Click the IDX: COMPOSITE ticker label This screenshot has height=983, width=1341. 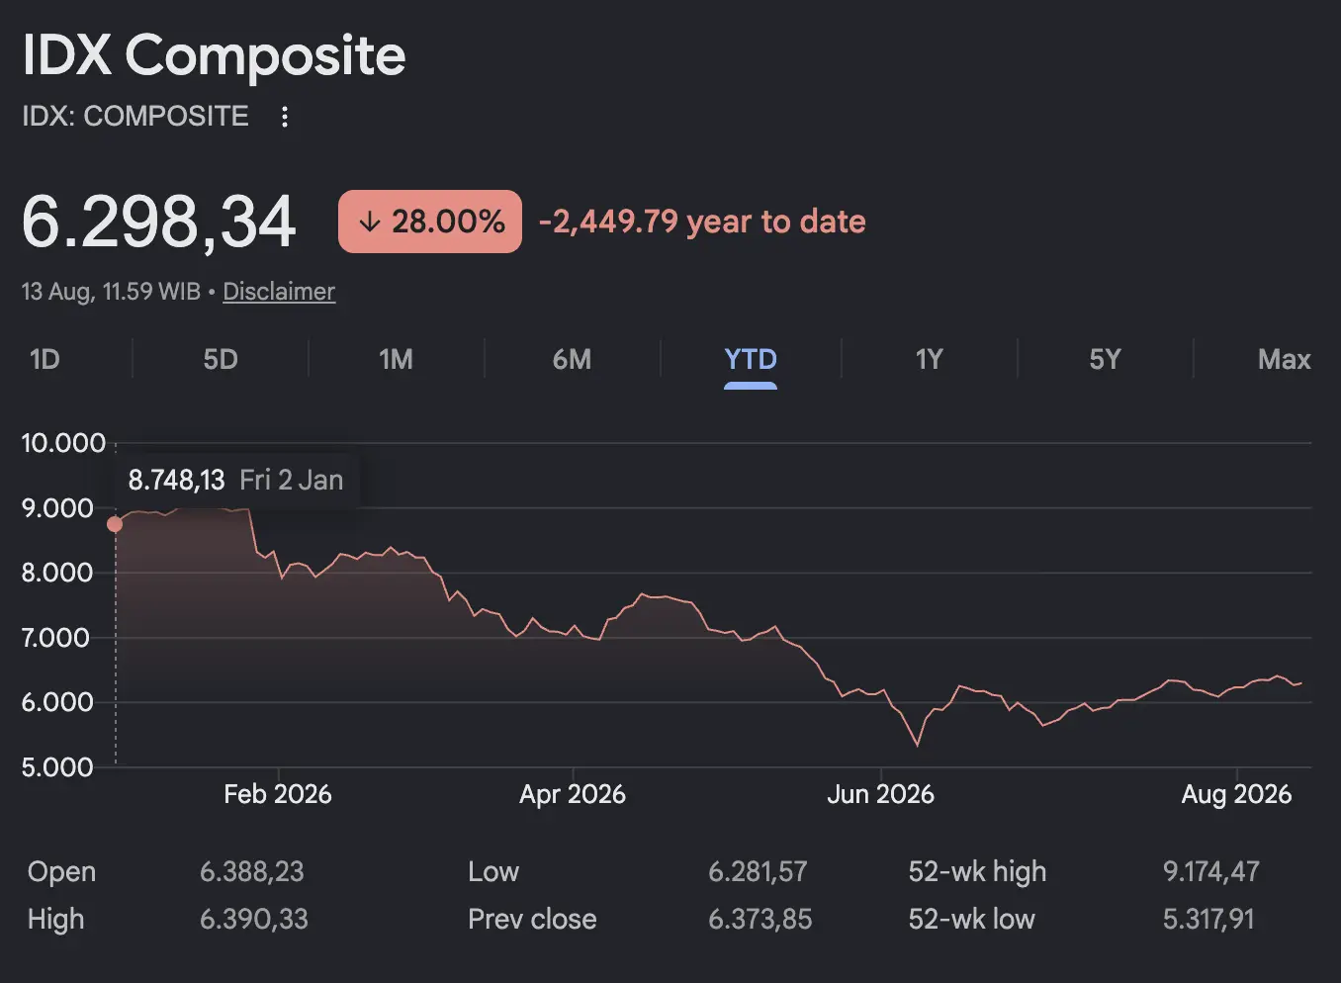coord(135,116)
